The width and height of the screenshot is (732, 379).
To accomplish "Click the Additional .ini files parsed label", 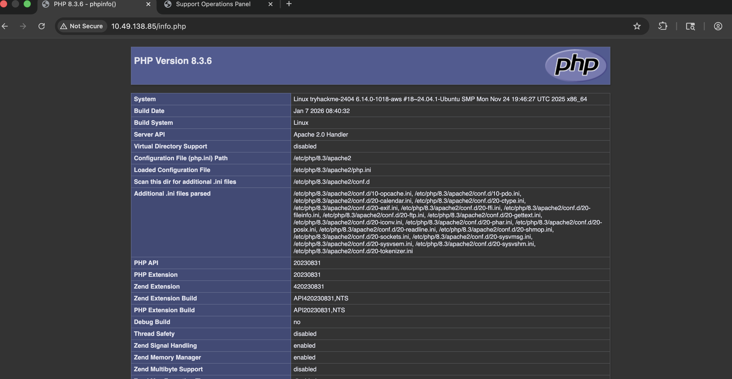I will 172,193.
